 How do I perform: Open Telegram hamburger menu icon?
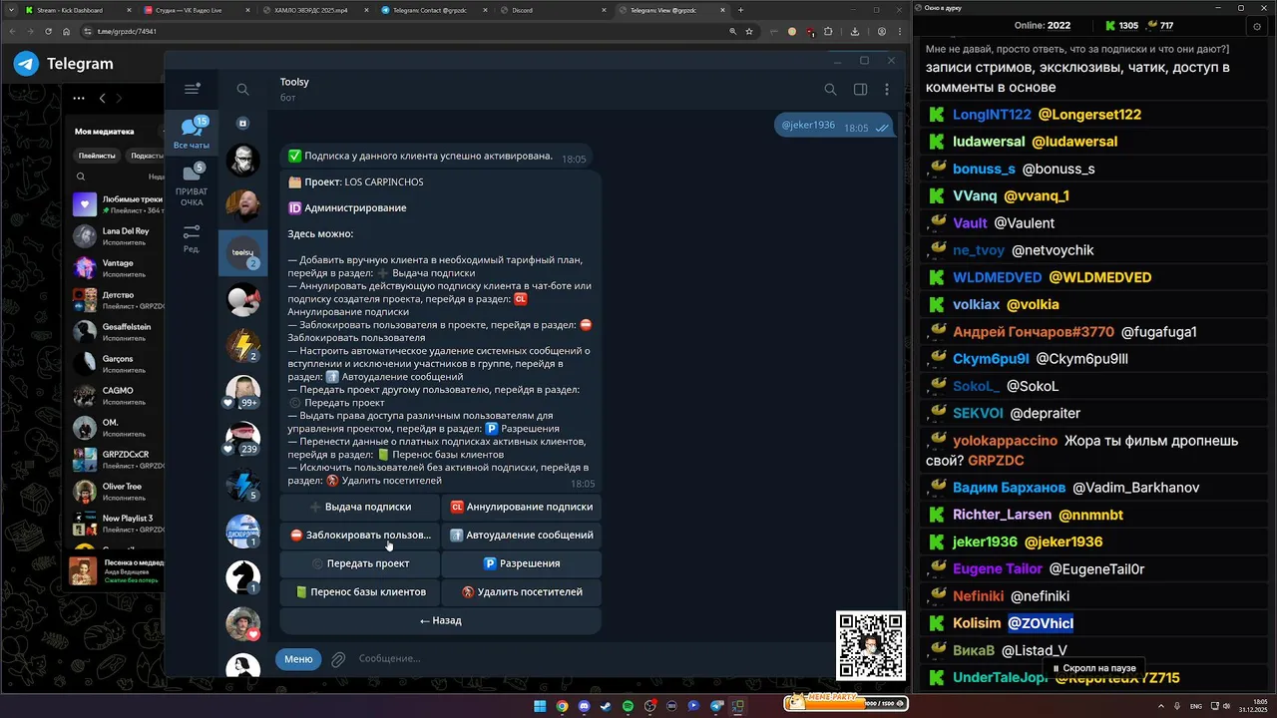[x=193, y=89]
